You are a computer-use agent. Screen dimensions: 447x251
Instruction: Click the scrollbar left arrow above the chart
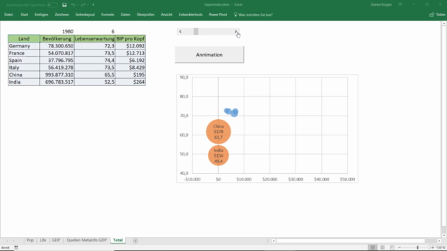click(x=180, y=31)
